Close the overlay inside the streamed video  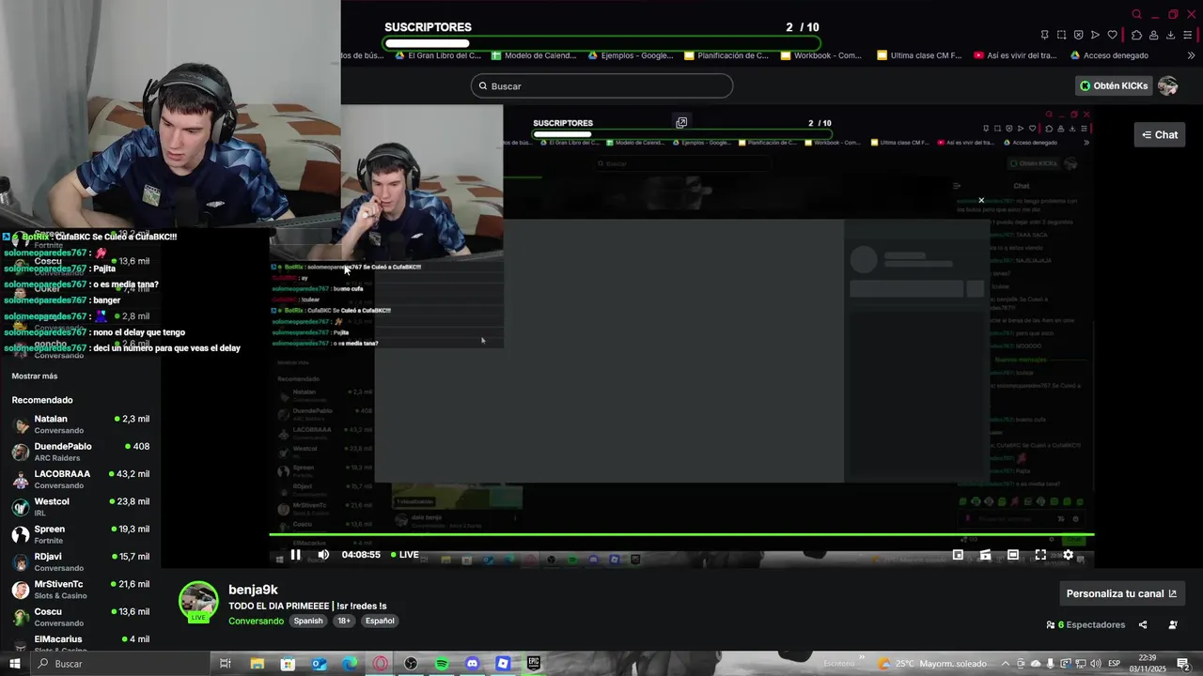click(981, 200)
